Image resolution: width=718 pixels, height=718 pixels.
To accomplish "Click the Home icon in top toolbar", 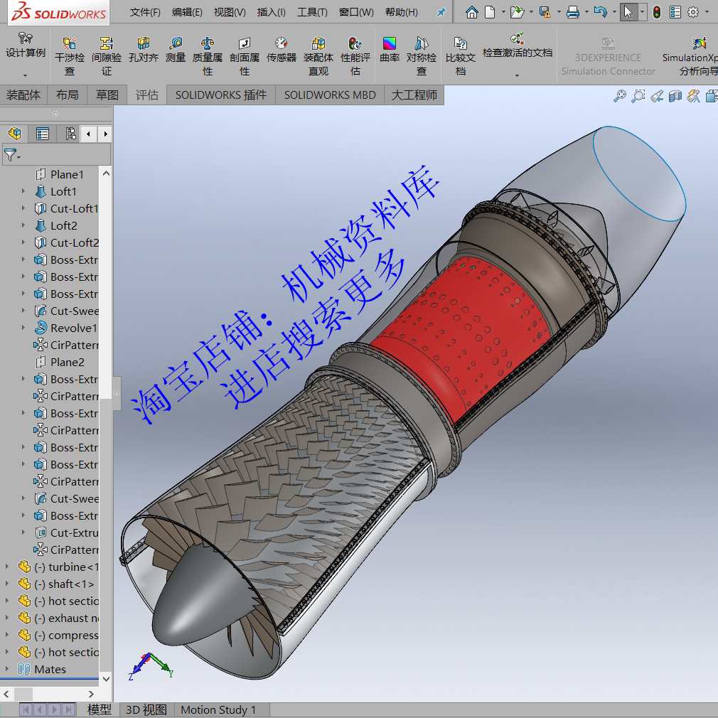I will coord(471,12).
